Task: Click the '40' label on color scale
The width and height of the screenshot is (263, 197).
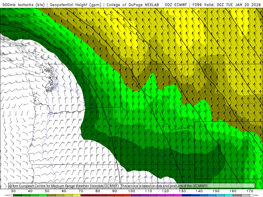Action: click(x=30, y=191)
